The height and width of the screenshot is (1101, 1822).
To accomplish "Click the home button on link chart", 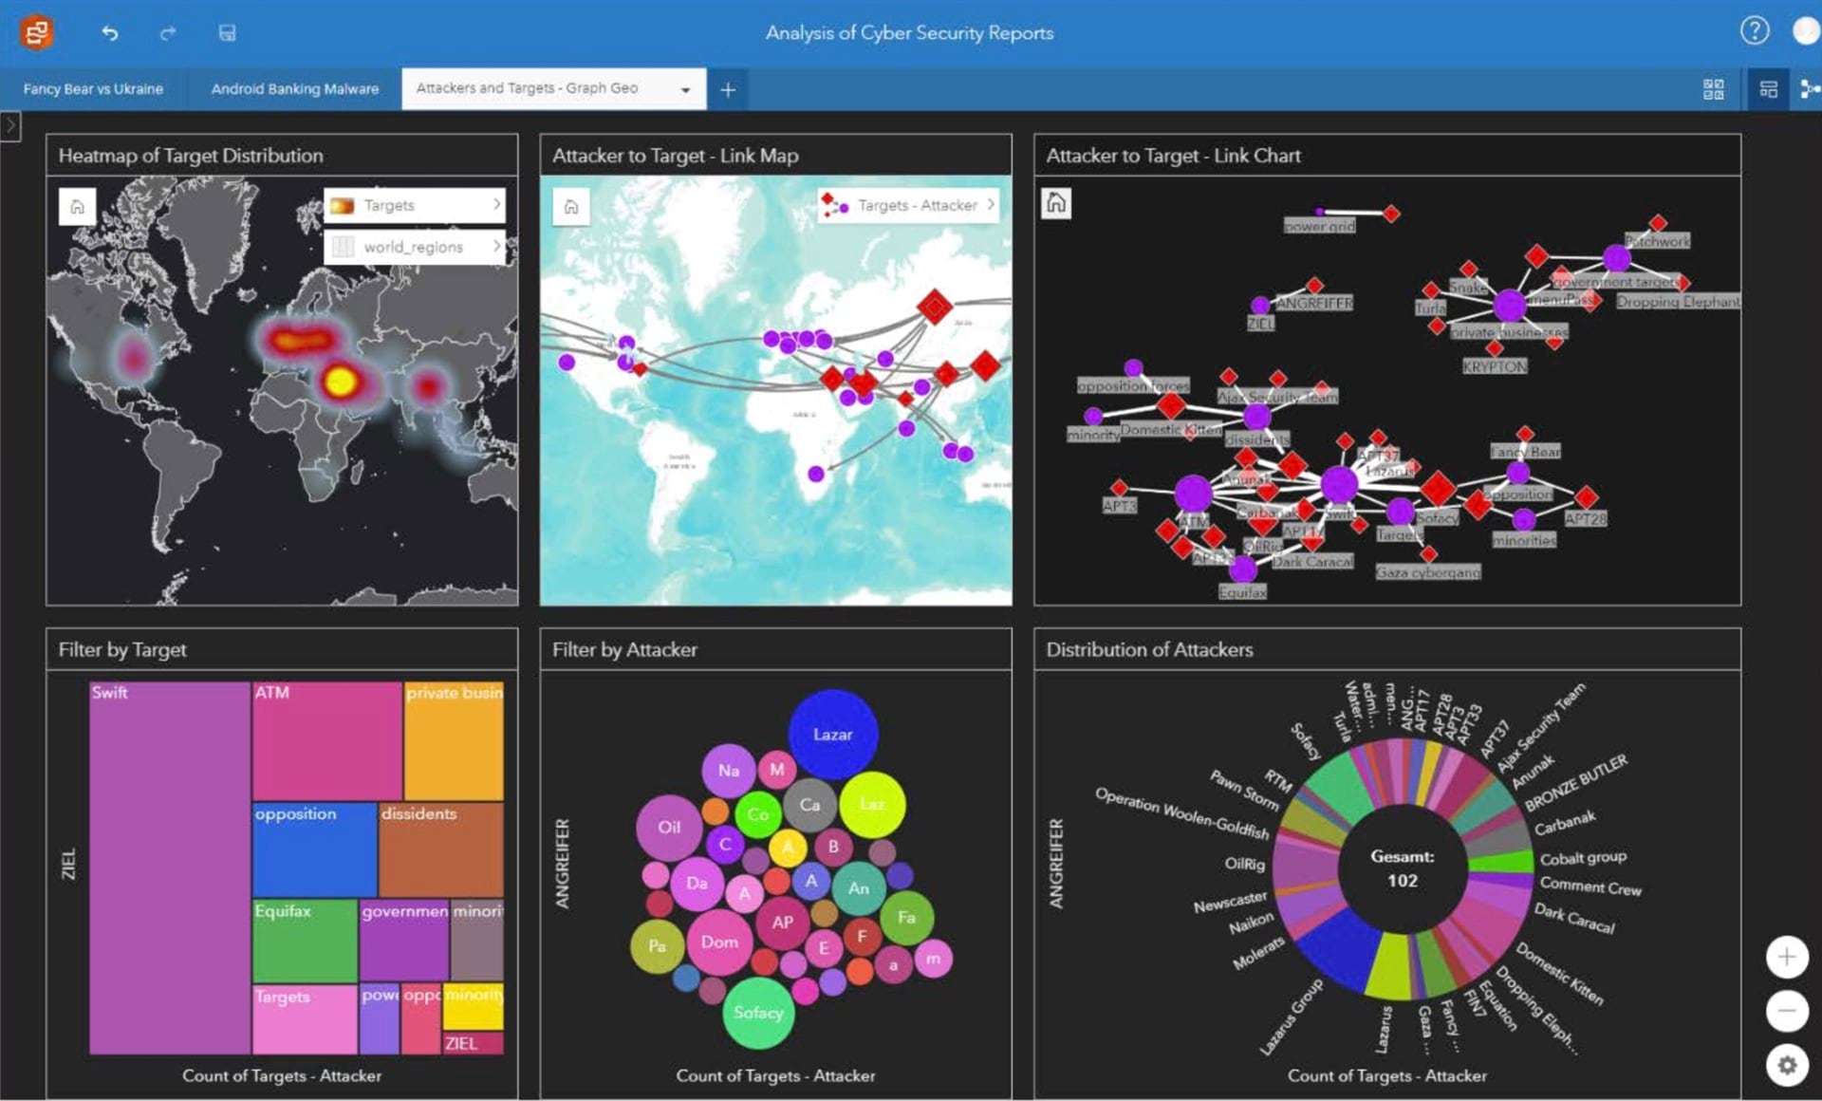I will coord(1056,203).
